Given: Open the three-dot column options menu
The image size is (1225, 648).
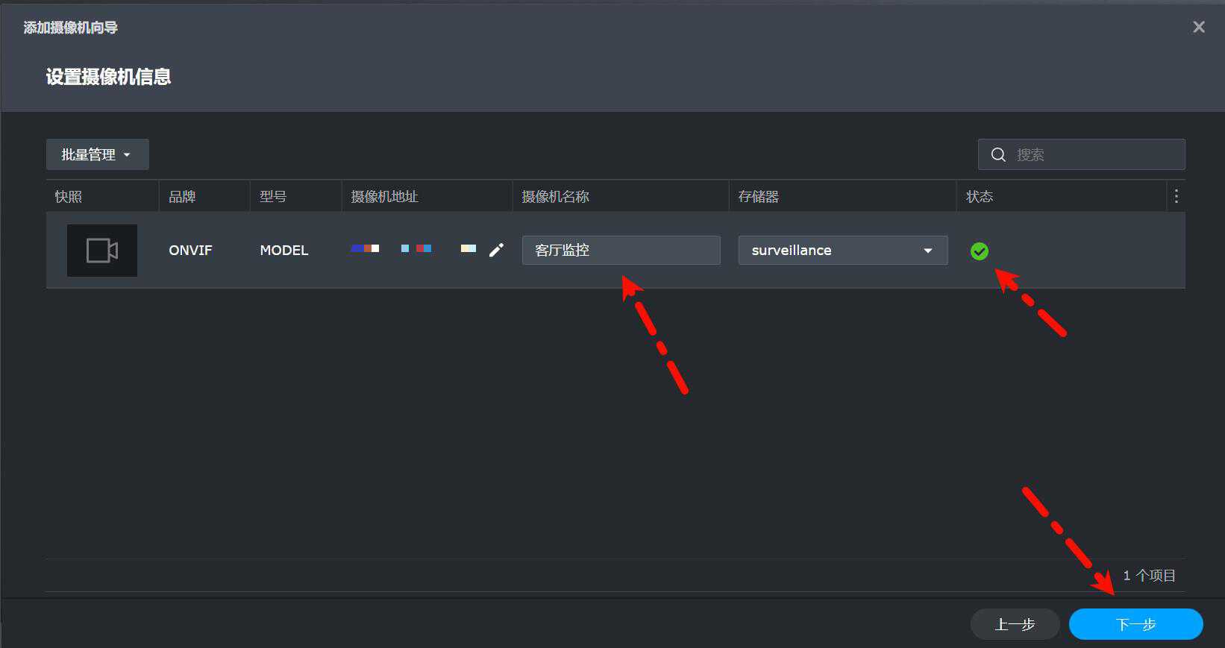Looking at the screenshot, I should 1176,196.
